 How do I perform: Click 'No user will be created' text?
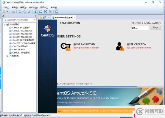139,48
